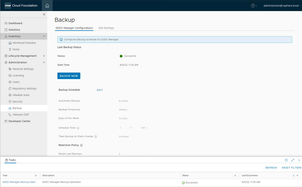Click the vRealize Suite icon

[x=10, y=95]
